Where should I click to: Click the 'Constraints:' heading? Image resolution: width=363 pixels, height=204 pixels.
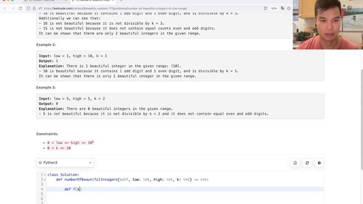(47, 134)
